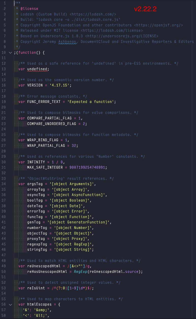Click the dateTag variable name

point(35,206)
